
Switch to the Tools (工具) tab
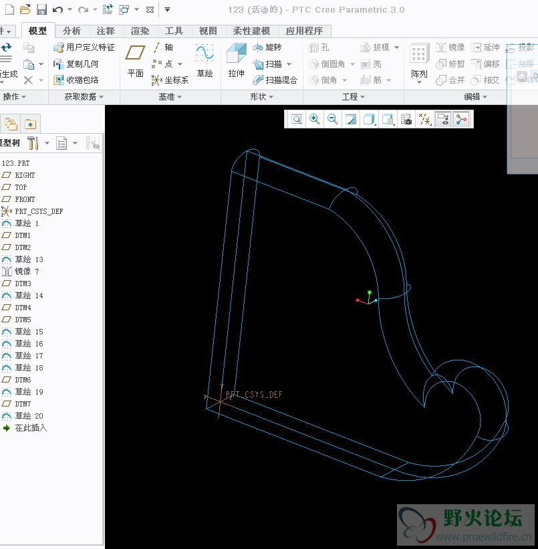[174, 31]
